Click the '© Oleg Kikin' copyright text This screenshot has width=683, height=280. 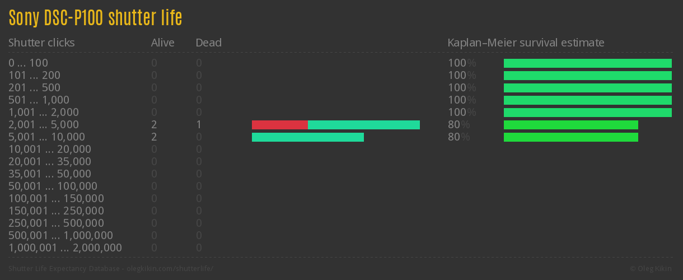tap(651, 268)
